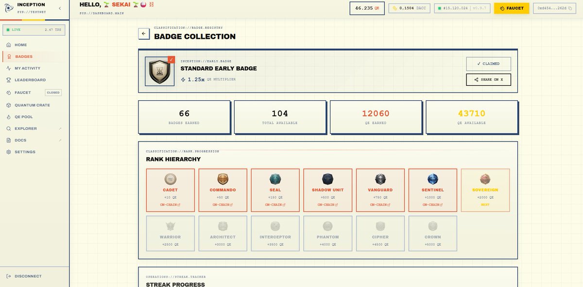Screen dimensions: 583x287
Task: Open Cadet on-chain link
Action: coord(171,205)
